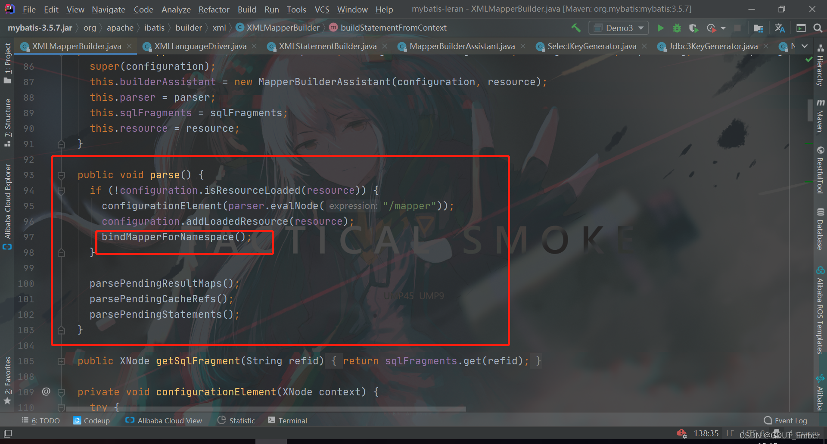Open the Codeup tool window
The width and height of the screenshot is (827, 444).
[91, 421]
